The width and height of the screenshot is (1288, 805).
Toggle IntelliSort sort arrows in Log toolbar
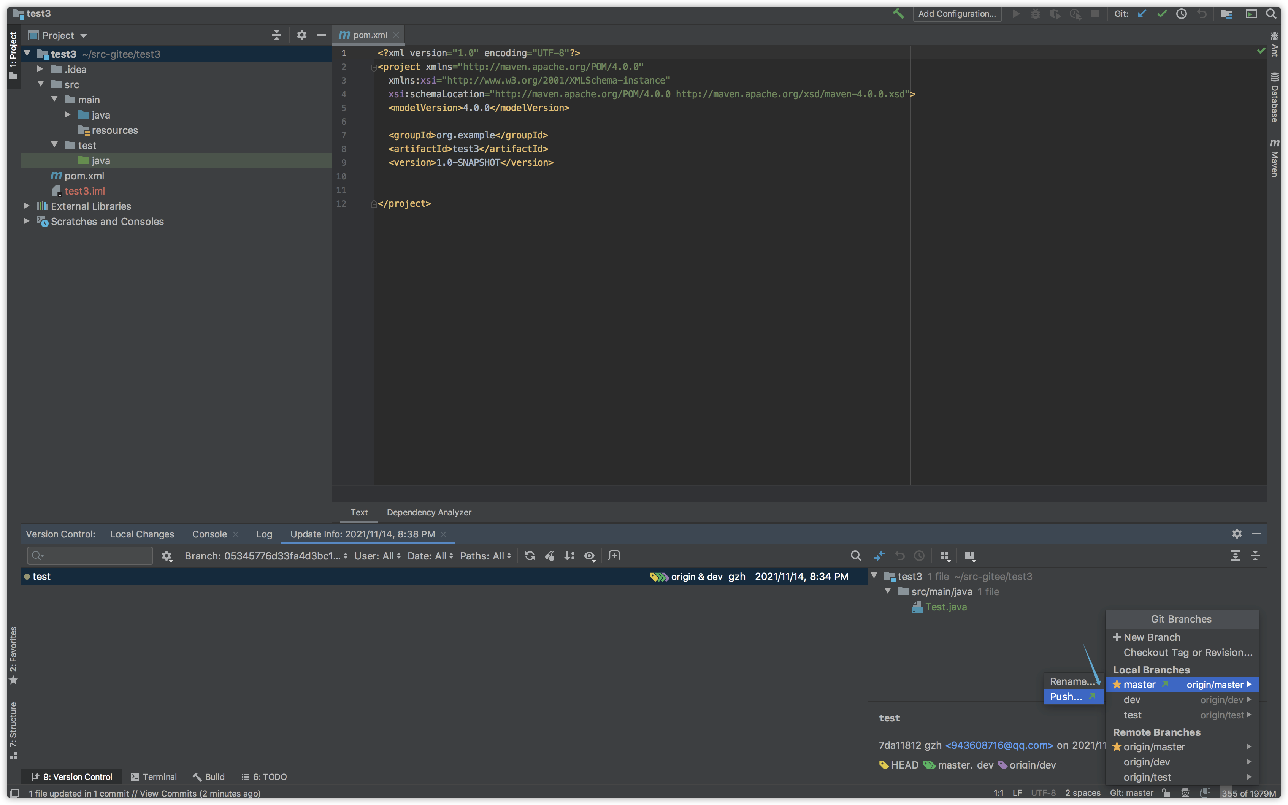tap(570, 556)
